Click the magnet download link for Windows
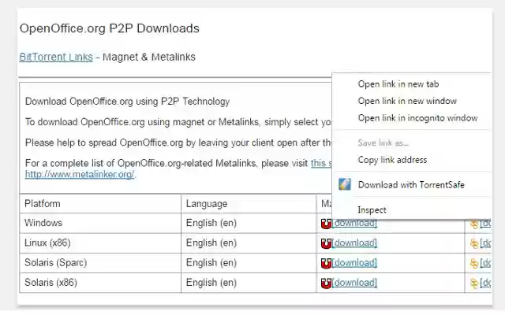The image size is (505, 315). 354,223
